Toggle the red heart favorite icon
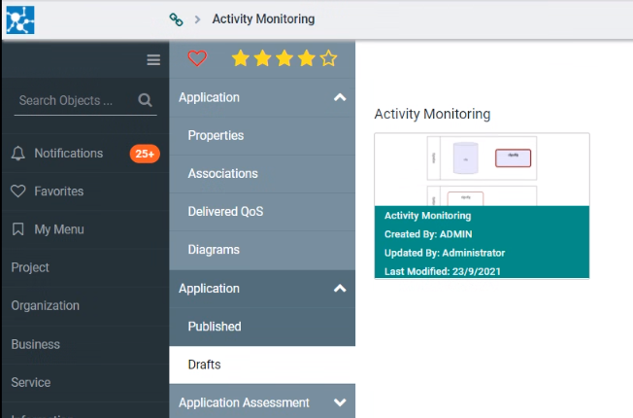 pyautogui.click(x=197, y=59)
